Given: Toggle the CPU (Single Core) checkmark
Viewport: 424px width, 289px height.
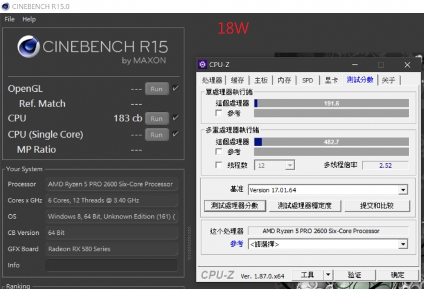Looking at the screenshot, I should (x=175, y=134).
